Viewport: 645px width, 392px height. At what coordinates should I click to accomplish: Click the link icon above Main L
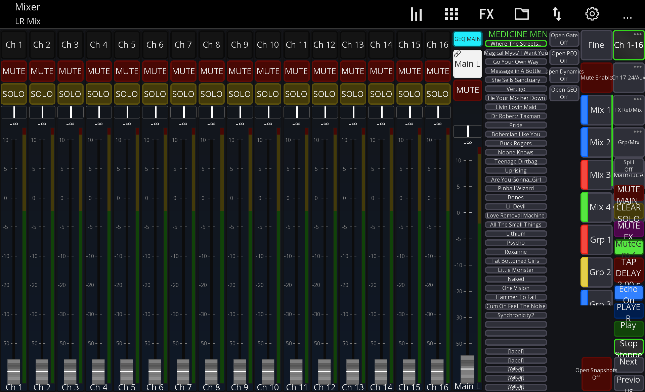[458, 53]
